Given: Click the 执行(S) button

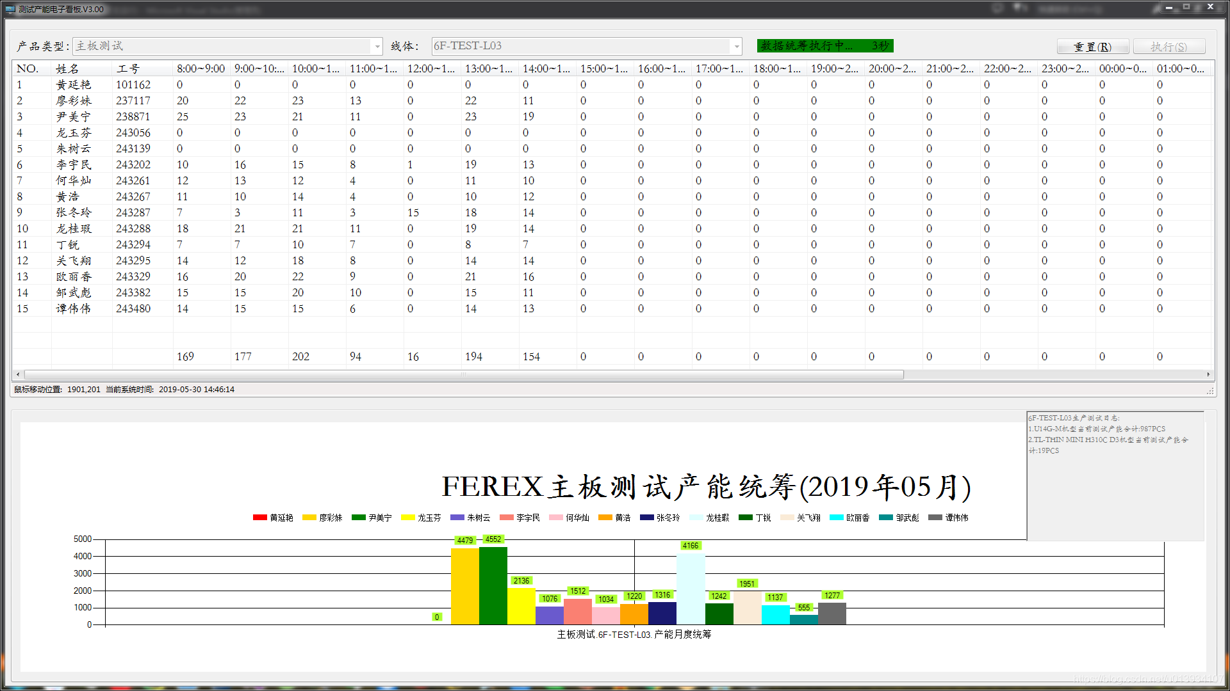Looking at the screenshot, I should click(x=1168, y=47).
